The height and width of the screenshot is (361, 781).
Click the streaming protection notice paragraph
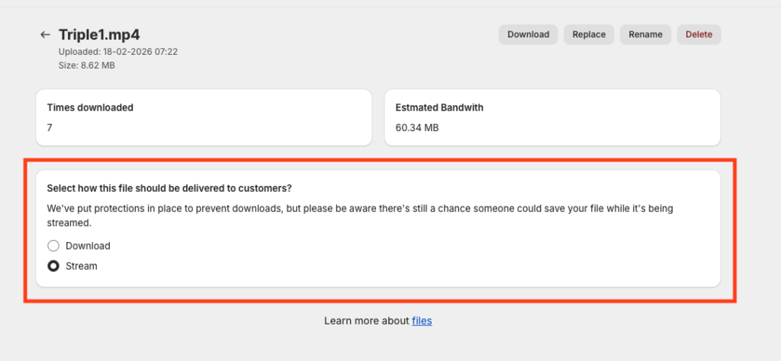[360, 216]
